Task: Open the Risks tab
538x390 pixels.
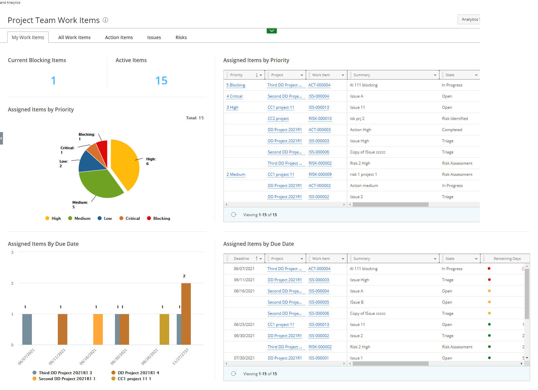Action: click(181, 37)
